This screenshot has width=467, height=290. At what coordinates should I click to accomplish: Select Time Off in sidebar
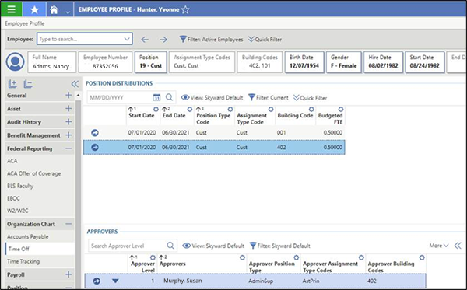coord(40,249)
